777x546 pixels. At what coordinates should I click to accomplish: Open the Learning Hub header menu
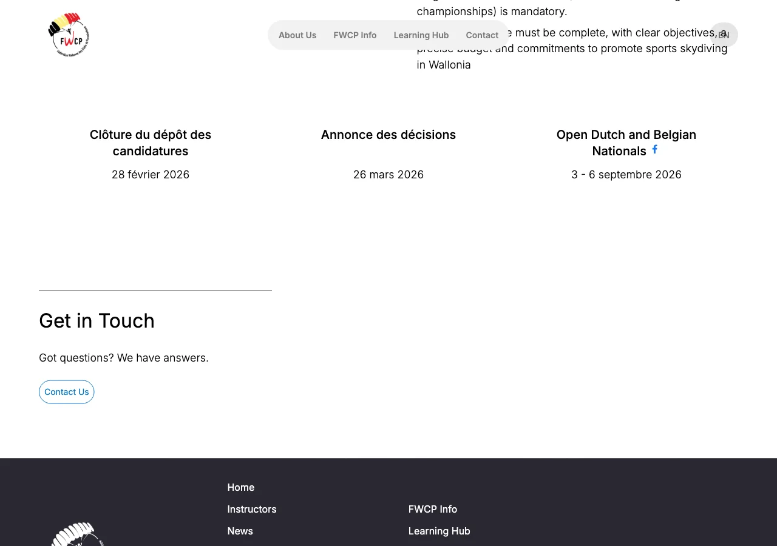pos(421,35)
